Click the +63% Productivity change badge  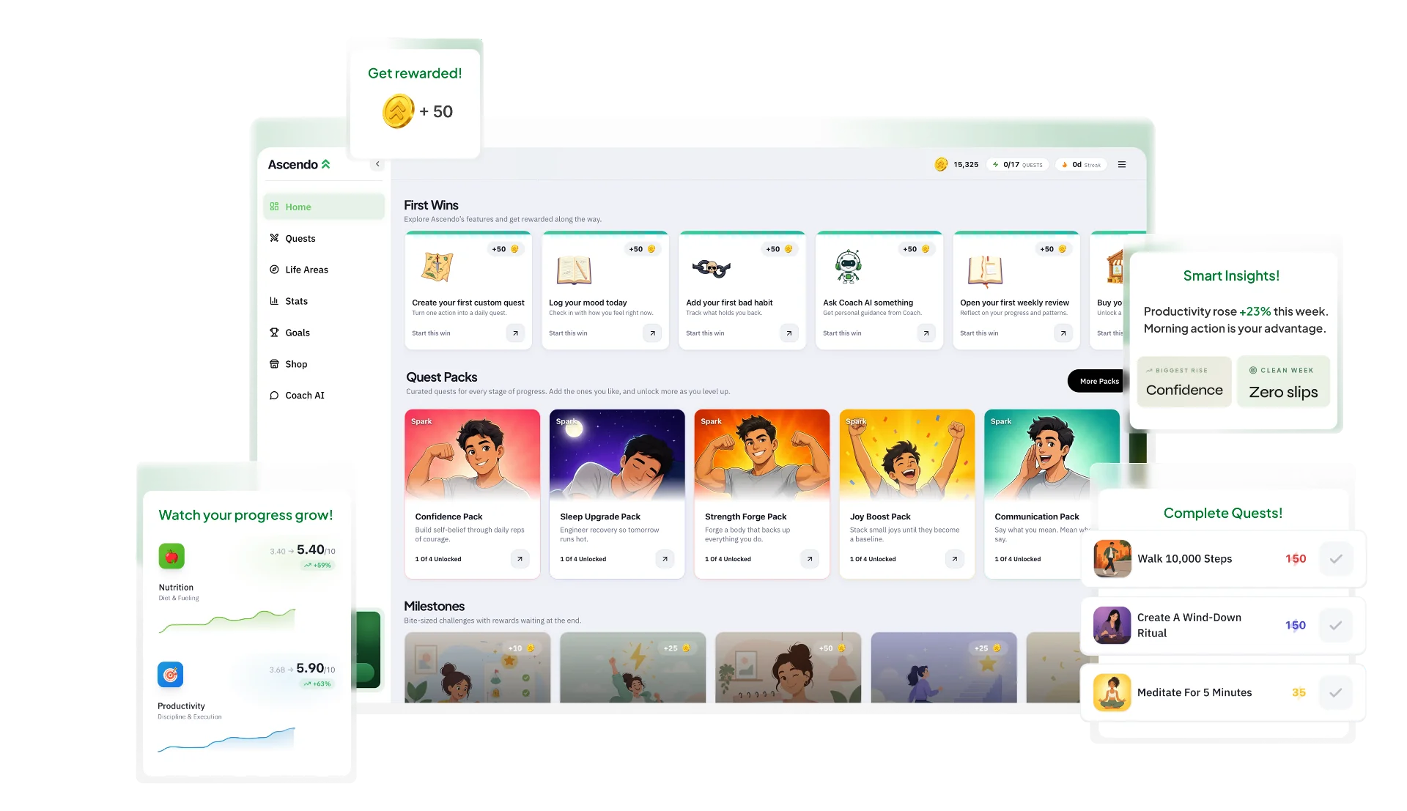317,684
